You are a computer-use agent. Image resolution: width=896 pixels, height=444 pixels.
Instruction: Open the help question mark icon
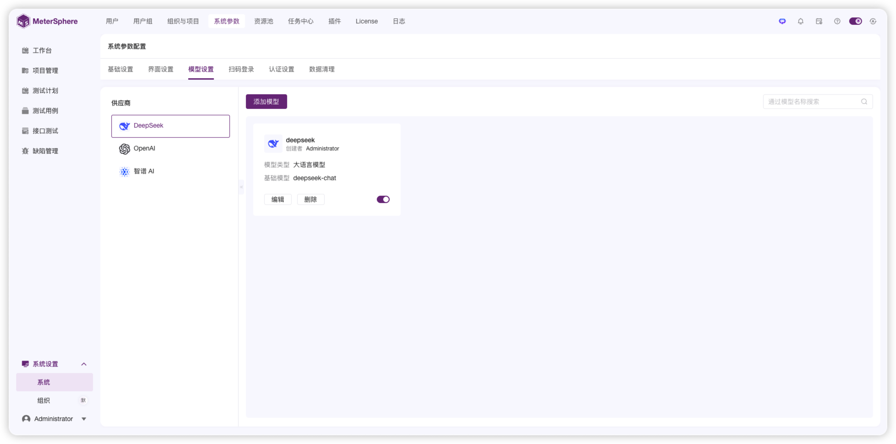(x=837, y=21)
